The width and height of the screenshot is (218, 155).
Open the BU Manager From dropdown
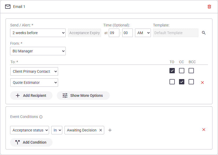point(38,51)
